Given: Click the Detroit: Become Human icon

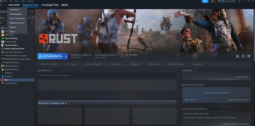Looking at the screenshot, I should pos(3,49).
